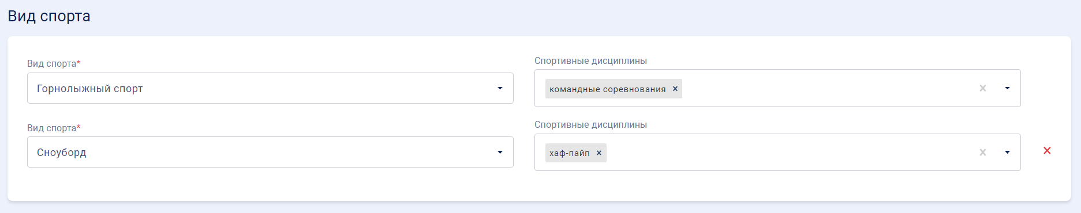Expand disciplines arrow beside командные соревнования
1081x213 pixels.
tap(1007, 88)
